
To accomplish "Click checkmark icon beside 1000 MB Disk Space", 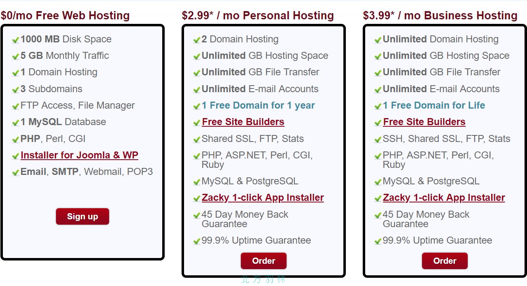I will coord(16,40).
